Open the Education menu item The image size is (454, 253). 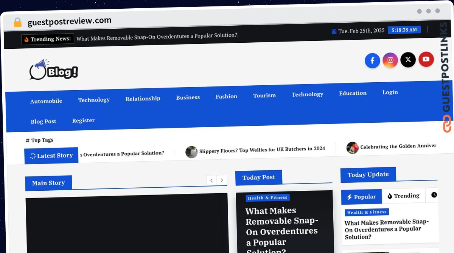[x=353, y=93]
